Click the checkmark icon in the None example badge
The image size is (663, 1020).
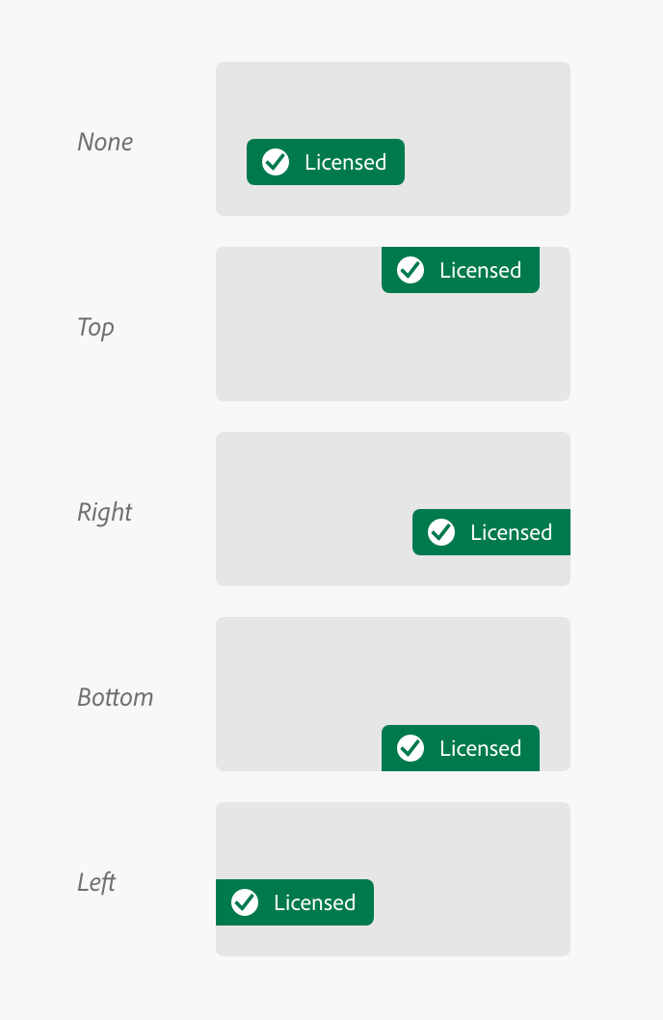pos(276,162)
